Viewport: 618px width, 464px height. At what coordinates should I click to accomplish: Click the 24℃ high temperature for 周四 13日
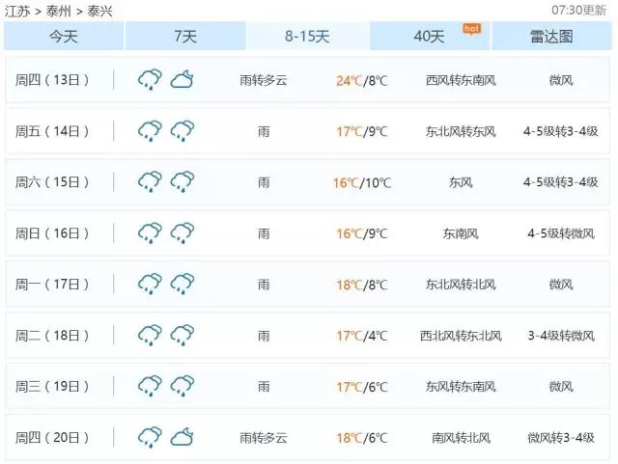point(348,80)
